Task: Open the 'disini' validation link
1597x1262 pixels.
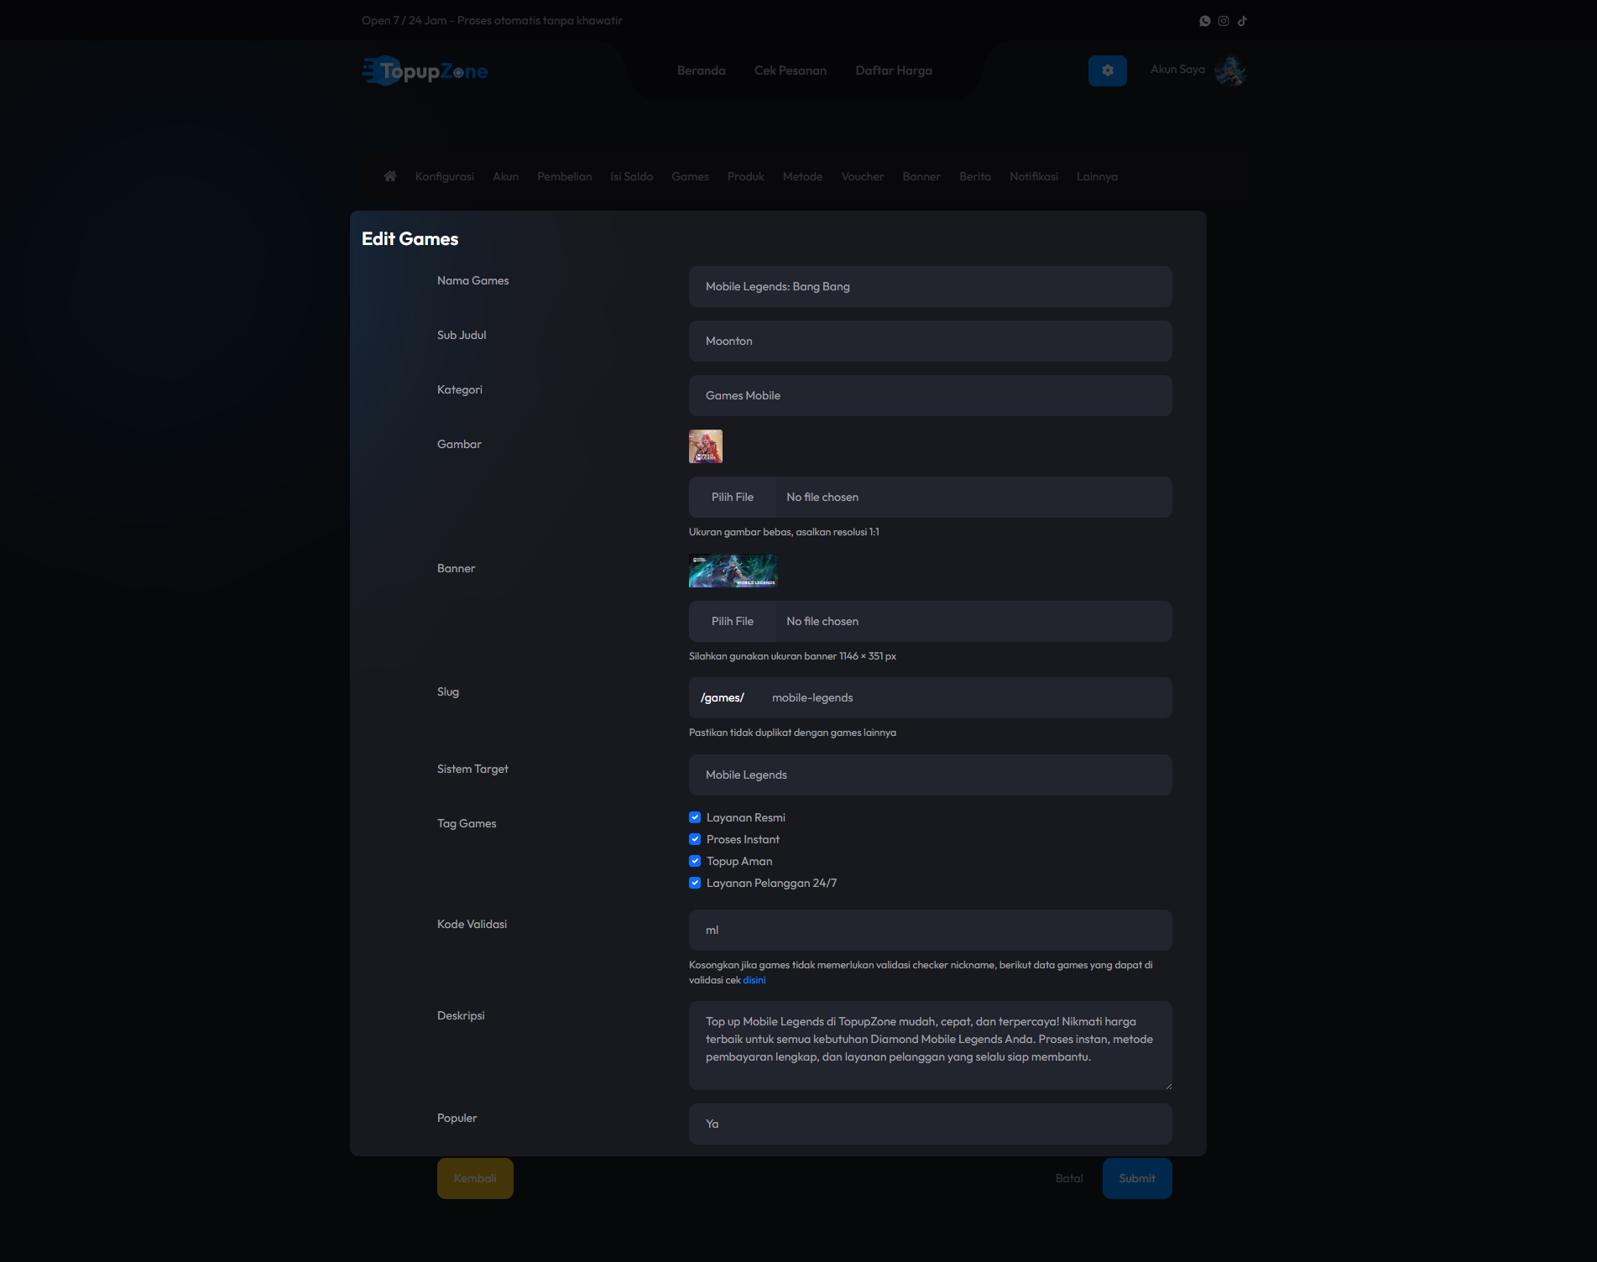Action: 754,980
